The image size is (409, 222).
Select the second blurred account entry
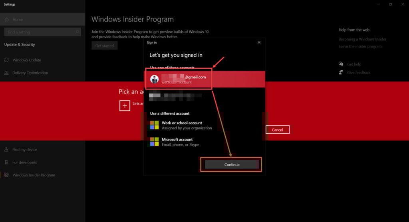(175, 96)
